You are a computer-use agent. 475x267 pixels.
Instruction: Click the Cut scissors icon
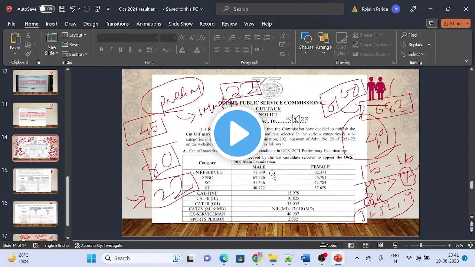[28, 35]
